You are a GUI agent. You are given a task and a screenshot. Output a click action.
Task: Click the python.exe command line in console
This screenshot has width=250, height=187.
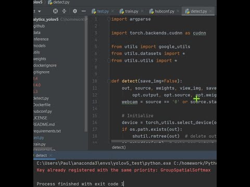tap(127, 163)
